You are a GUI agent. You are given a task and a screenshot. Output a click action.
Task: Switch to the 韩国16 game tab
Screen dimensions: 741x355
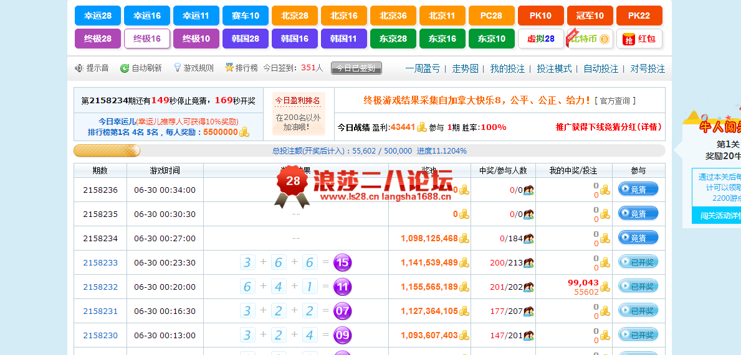coord(295,39)
